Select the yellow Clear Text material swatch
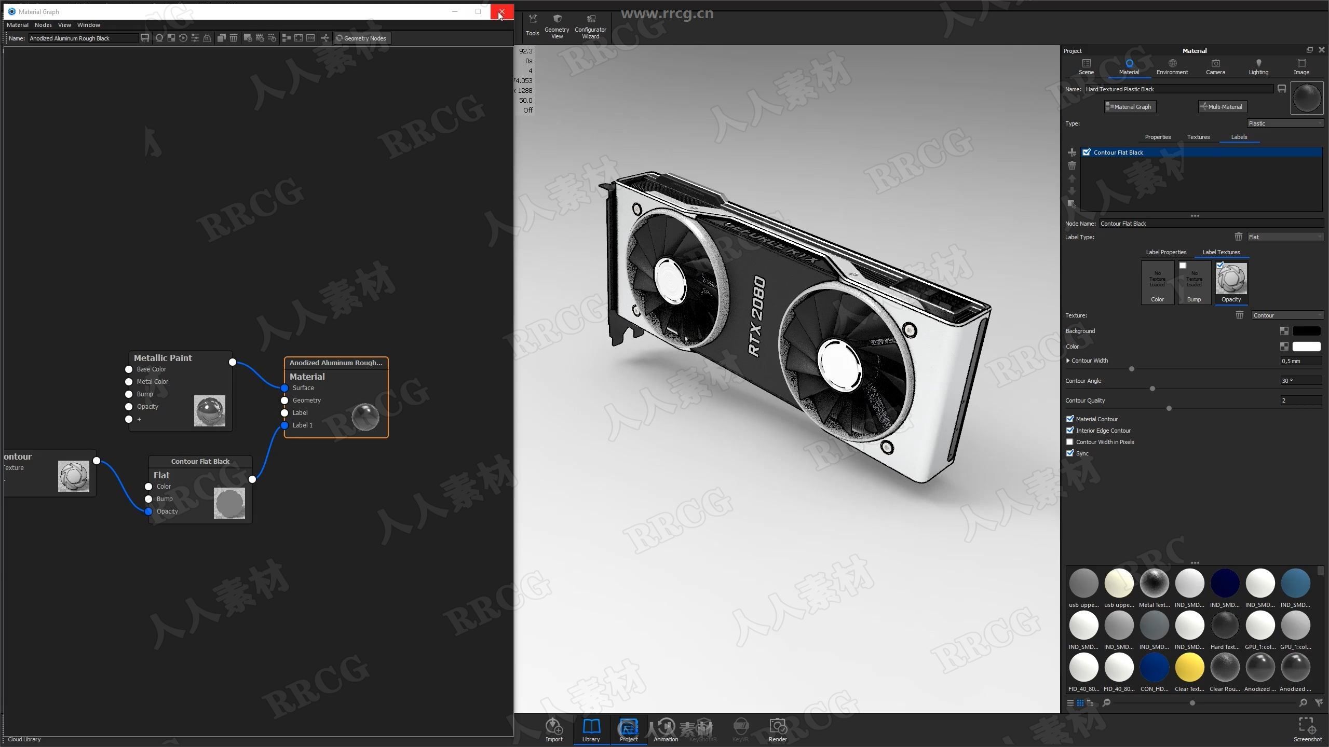The height and width of the screenshot is (747, 1329). point(1189,667)
